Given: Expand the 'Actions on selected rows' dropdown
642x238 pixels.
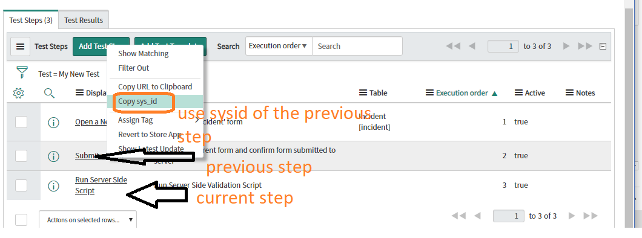Looking at the screenshot, I should pos(88,220).
